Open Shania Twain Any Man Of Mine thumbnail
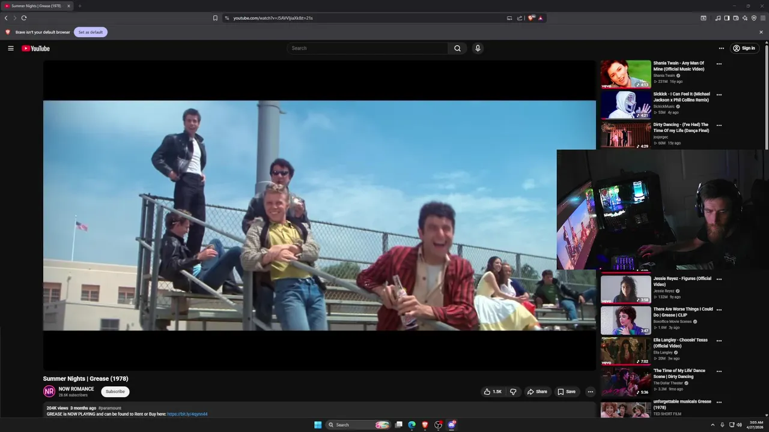The image size is (769, 432). [x=625, y=74]
